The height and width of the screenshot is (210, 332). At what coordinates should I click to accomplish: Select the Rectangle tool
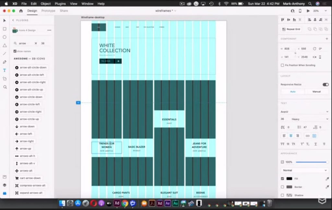tap(4, 29)
